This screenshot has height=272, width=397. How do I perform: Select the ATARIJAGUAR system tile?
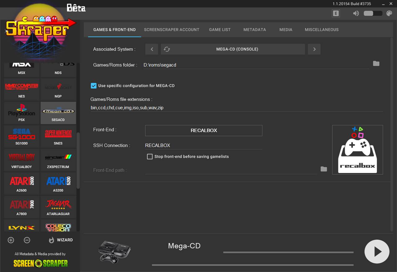click(58, 207)
